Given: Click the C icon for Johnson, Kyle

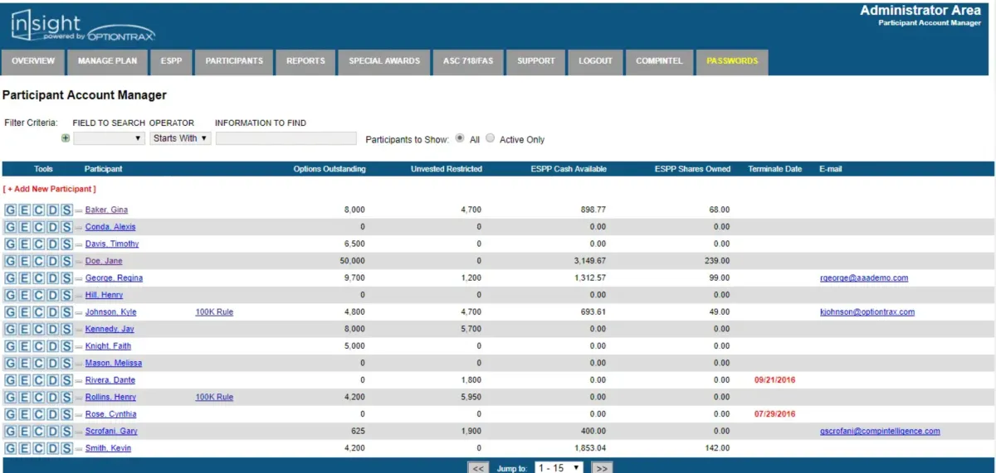Looking at the screenshot, I should pos(38,312).
